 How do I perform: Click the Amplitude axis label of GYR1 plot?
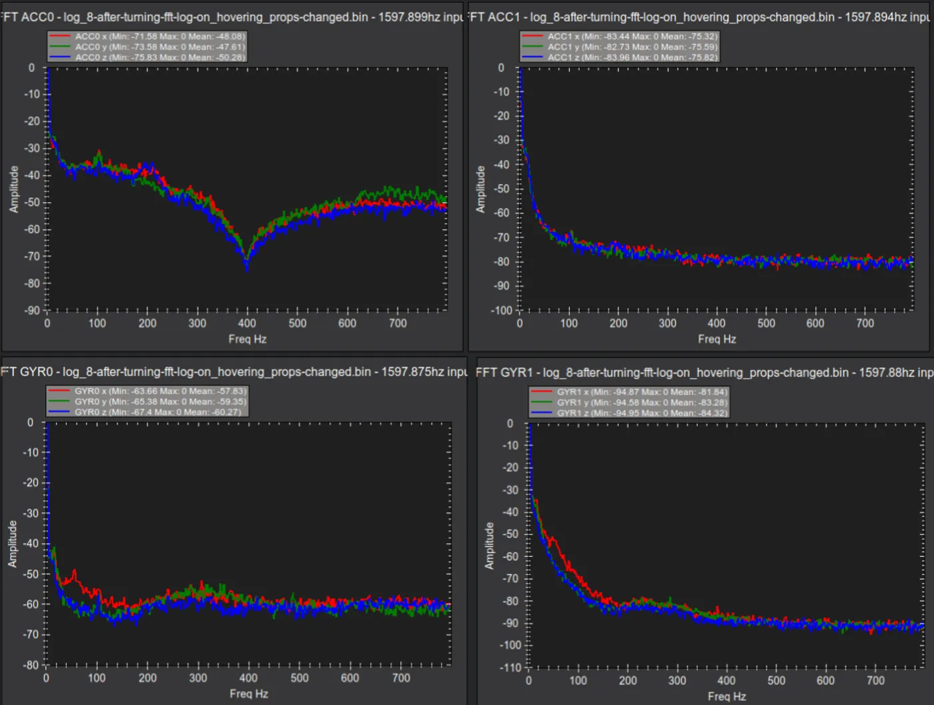[x=490, y=546]
